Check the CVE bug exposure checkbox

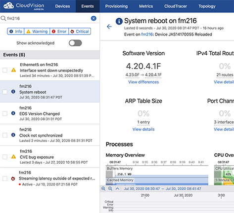[x=5, y=157]
